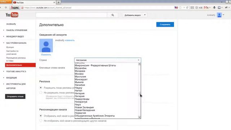Image resolution: width=231 pixels, height=130 pixels.
Task: Select Объединенные Арабские Эмираты in list
Action: coord(107,116)
